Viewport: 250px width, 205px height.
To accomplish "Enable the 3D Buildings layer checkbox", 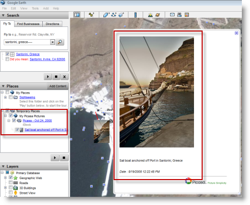I will click(11, 187).
